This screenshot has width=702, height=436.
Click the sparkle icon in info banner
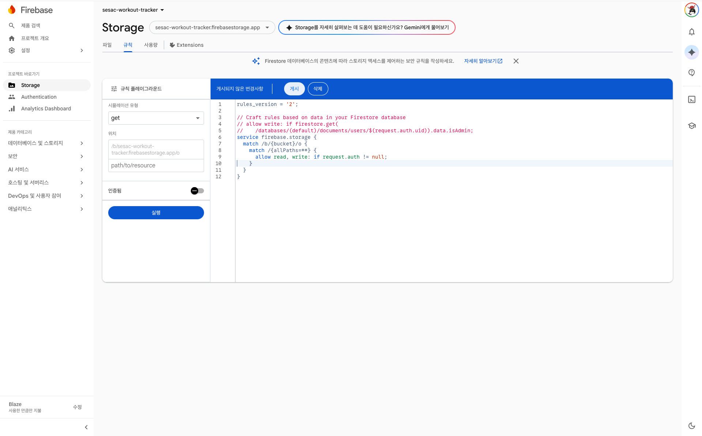point(256,61)
